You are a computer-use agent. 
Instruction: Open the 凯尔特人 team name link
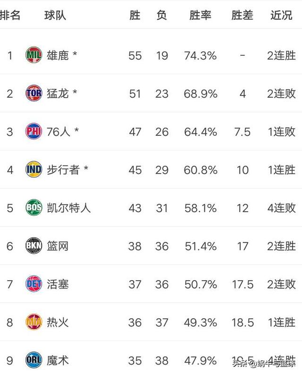click(69, 208)
